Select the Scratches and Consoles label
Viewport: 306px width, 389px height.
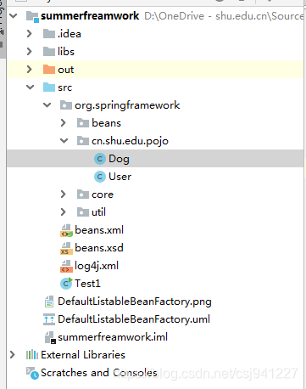click(x=99, y=373)
